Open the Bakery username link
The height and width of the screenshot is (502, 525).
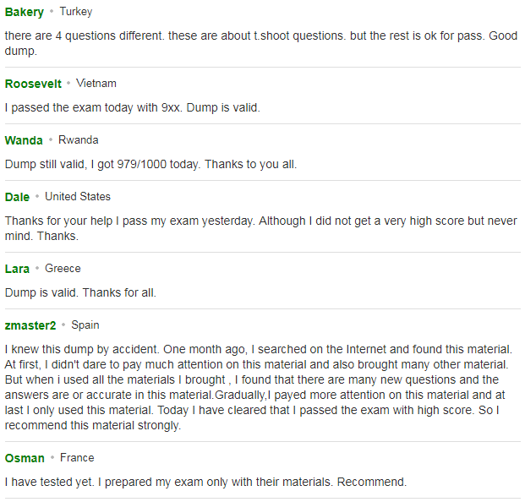tap(25, 13)
